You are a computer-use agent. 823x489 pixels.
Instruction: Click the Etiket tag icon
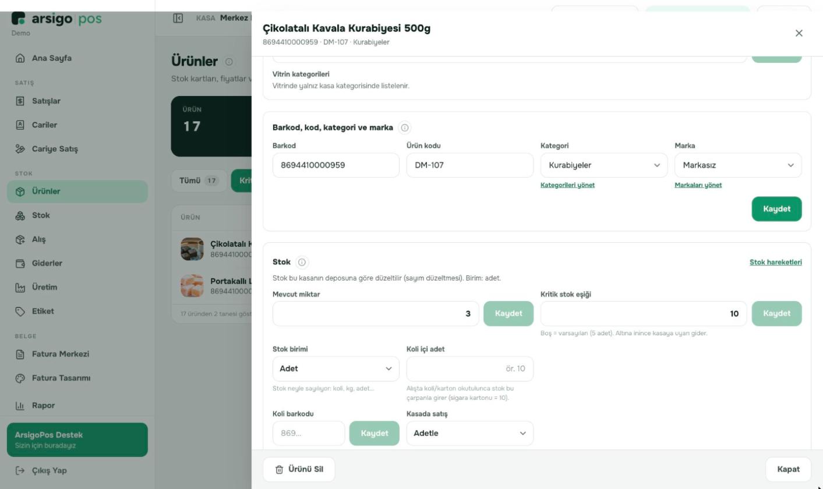[20, 311]
